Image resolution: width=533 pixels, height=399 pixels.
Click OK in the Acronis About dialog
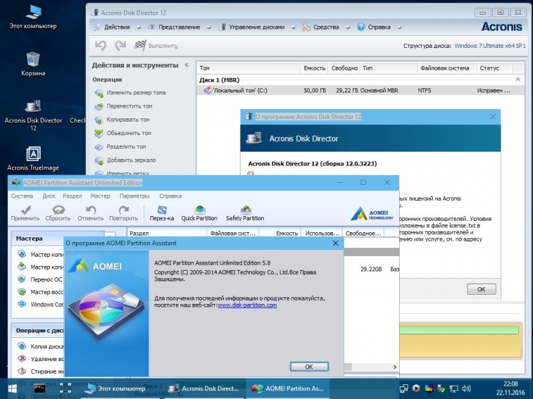tap(481, 289)
